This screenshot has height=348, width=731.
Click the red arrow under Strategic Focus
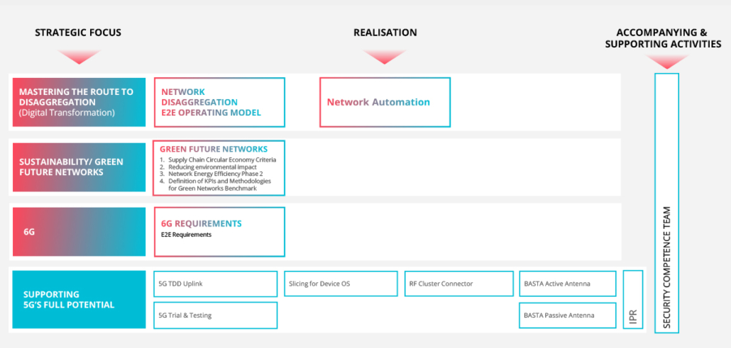[79, 57]
